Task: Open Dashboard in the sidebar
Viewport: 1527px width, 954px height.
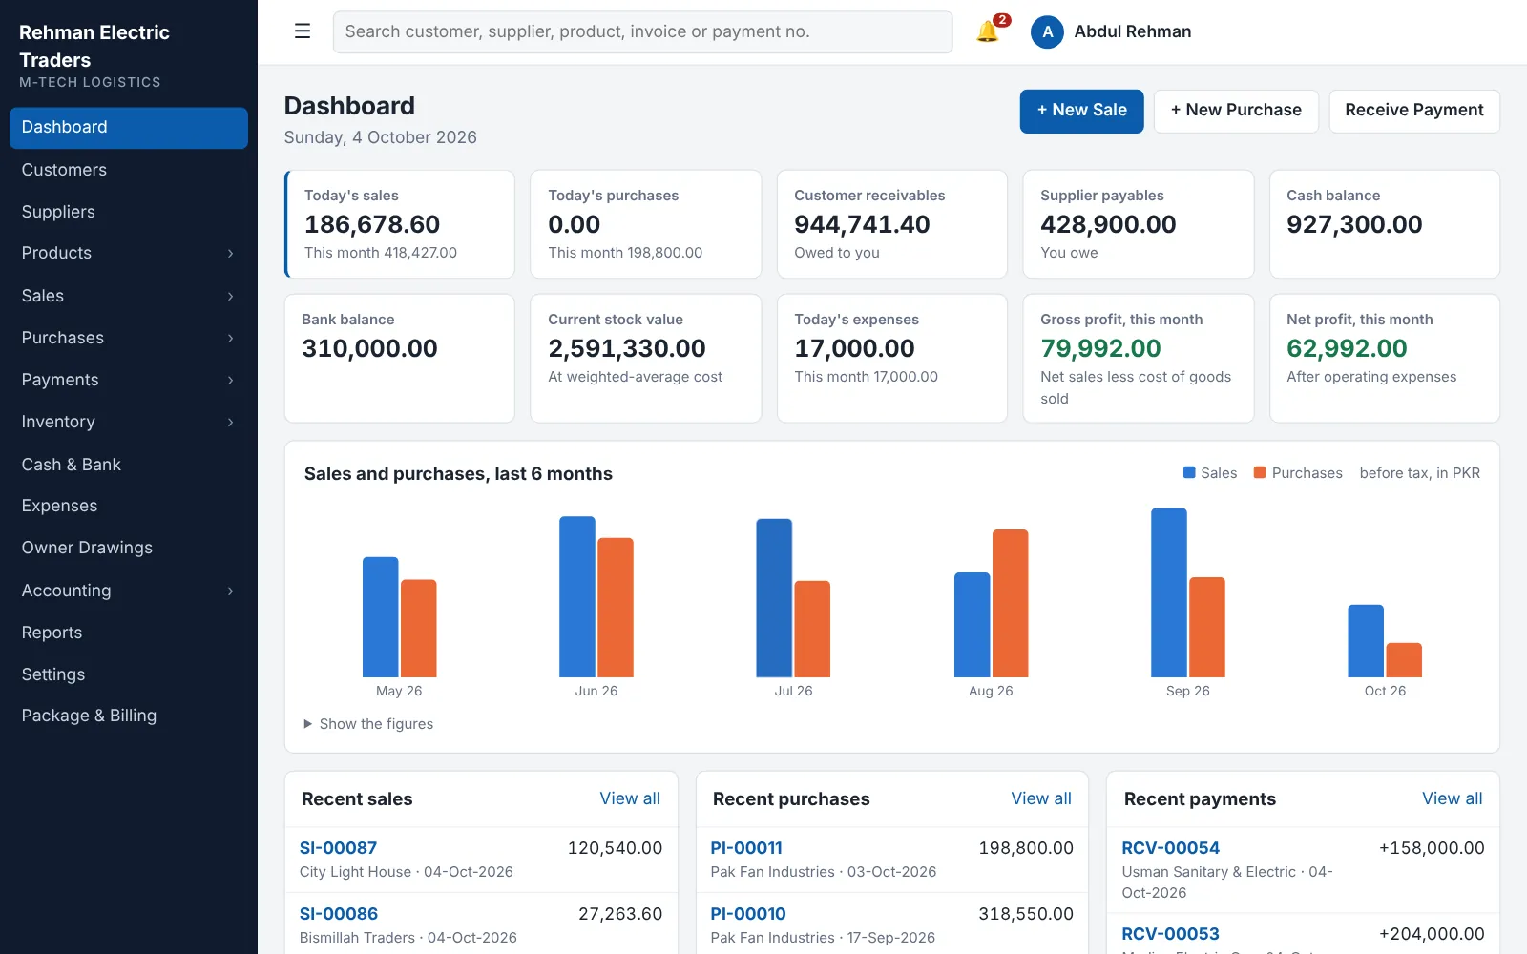Action: [x=129, y=128]
